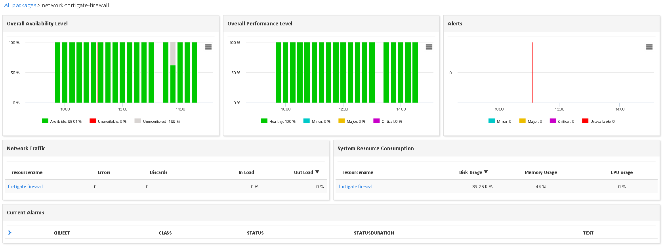Click the red Unavailable swatch in Alerts legend
664x248 pixels.
[x=585, y=121]
